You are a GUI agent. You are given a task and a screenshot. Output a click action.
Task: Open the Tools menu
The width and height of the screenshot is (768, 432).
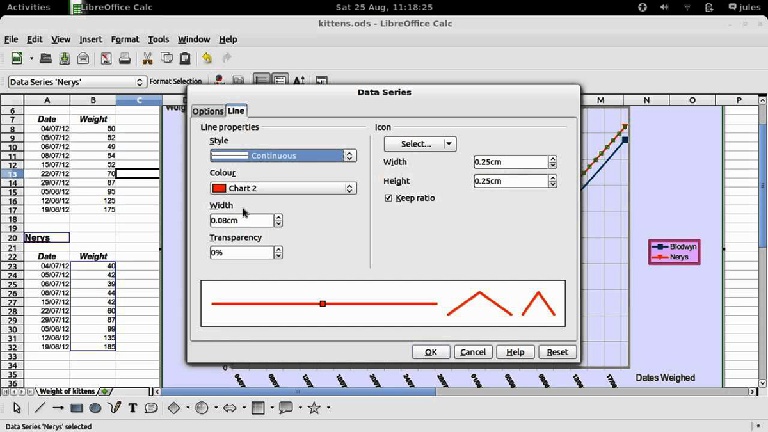click(158, 39)
